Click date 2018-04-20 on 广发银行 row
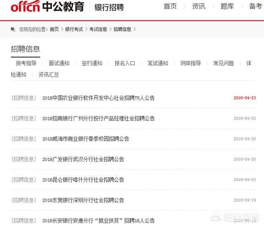Screen dimensions: 264x226 coord(245,159)
